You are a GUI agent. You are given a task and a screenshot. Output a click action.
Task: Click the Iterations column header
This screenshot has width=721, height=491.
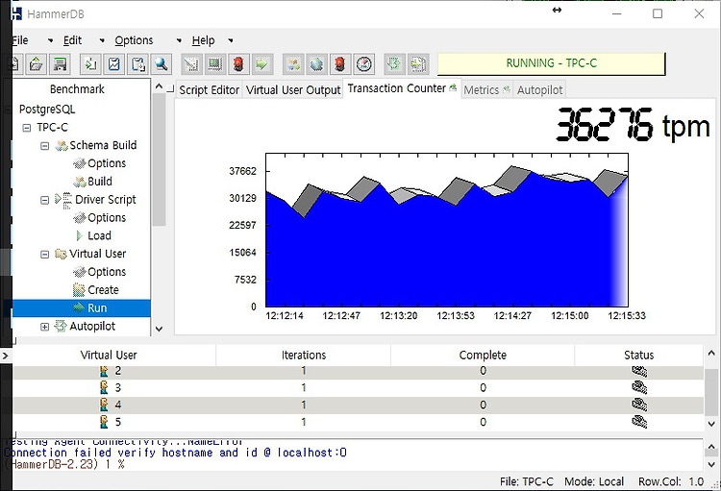[304, 355]
